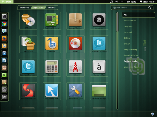Open the Sat 12:32 clock calendar

(131, 2)
